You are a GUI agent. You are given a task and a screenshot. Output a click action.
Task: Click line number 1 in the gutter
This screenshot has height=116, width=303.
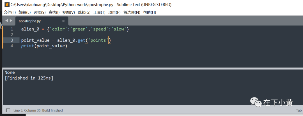point(12,29)
